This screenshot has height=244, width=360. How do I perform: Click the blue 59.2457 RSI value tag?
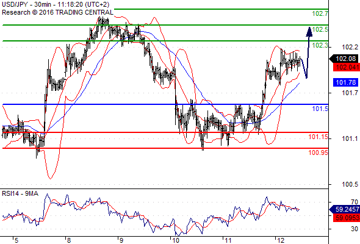pyautogui.click(x=345, y=209)
